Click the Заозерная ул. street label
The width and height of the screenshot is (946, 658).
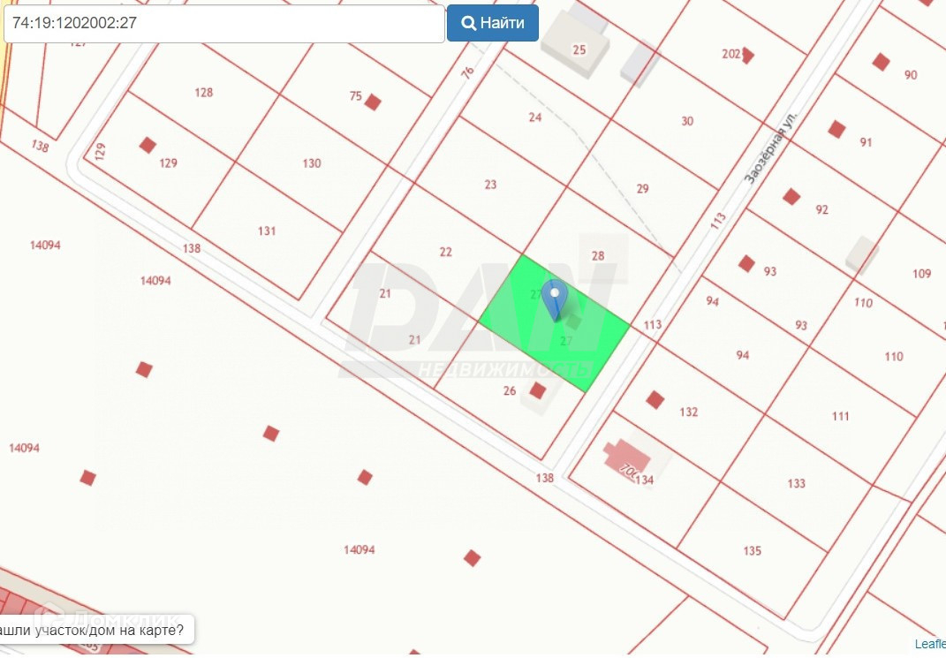tap(770, 147)
